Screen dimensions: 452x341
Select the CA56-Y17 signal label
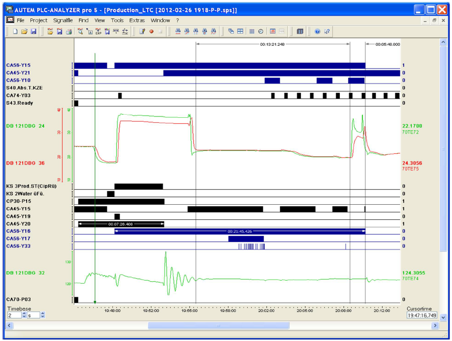pyautogui.click(x=18, y=238)
